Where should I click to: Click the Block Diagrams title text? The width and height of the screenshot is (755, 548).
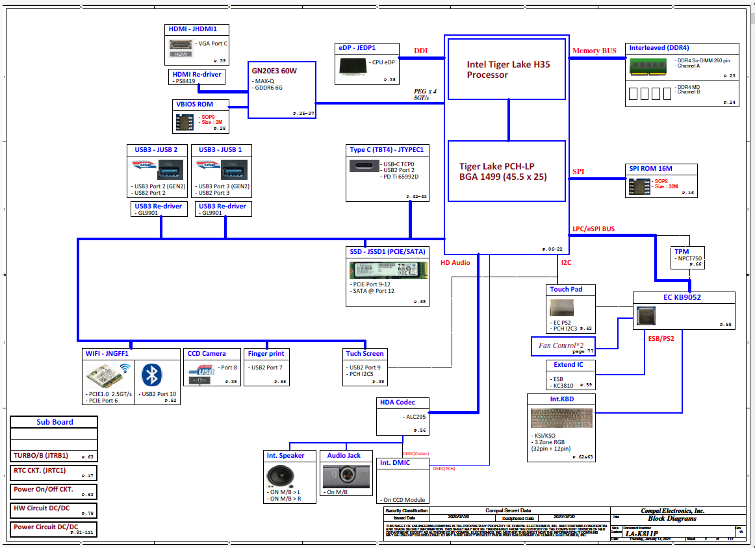pyautogui.click(x=672, y=518)
